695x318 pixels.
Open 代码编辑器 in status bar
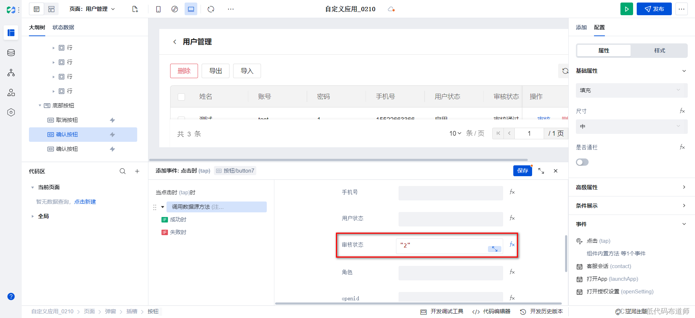[x=491, y=311]
